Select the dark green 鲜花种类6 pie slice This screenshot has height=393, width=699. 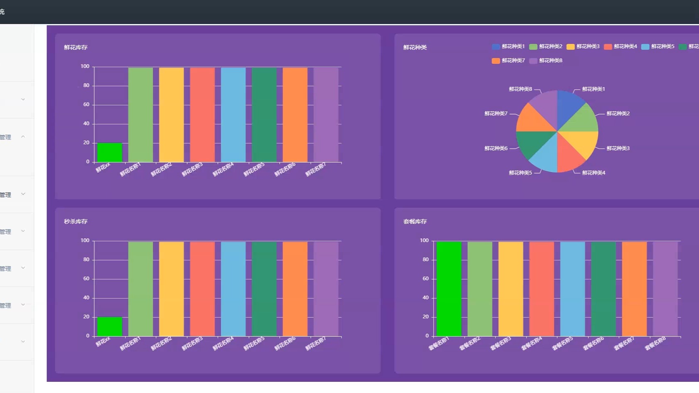click(533, 142)
